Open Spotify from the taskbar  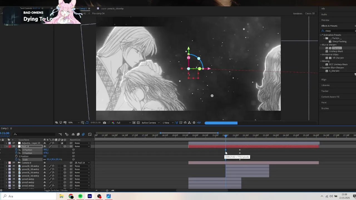tap(80, 196)
